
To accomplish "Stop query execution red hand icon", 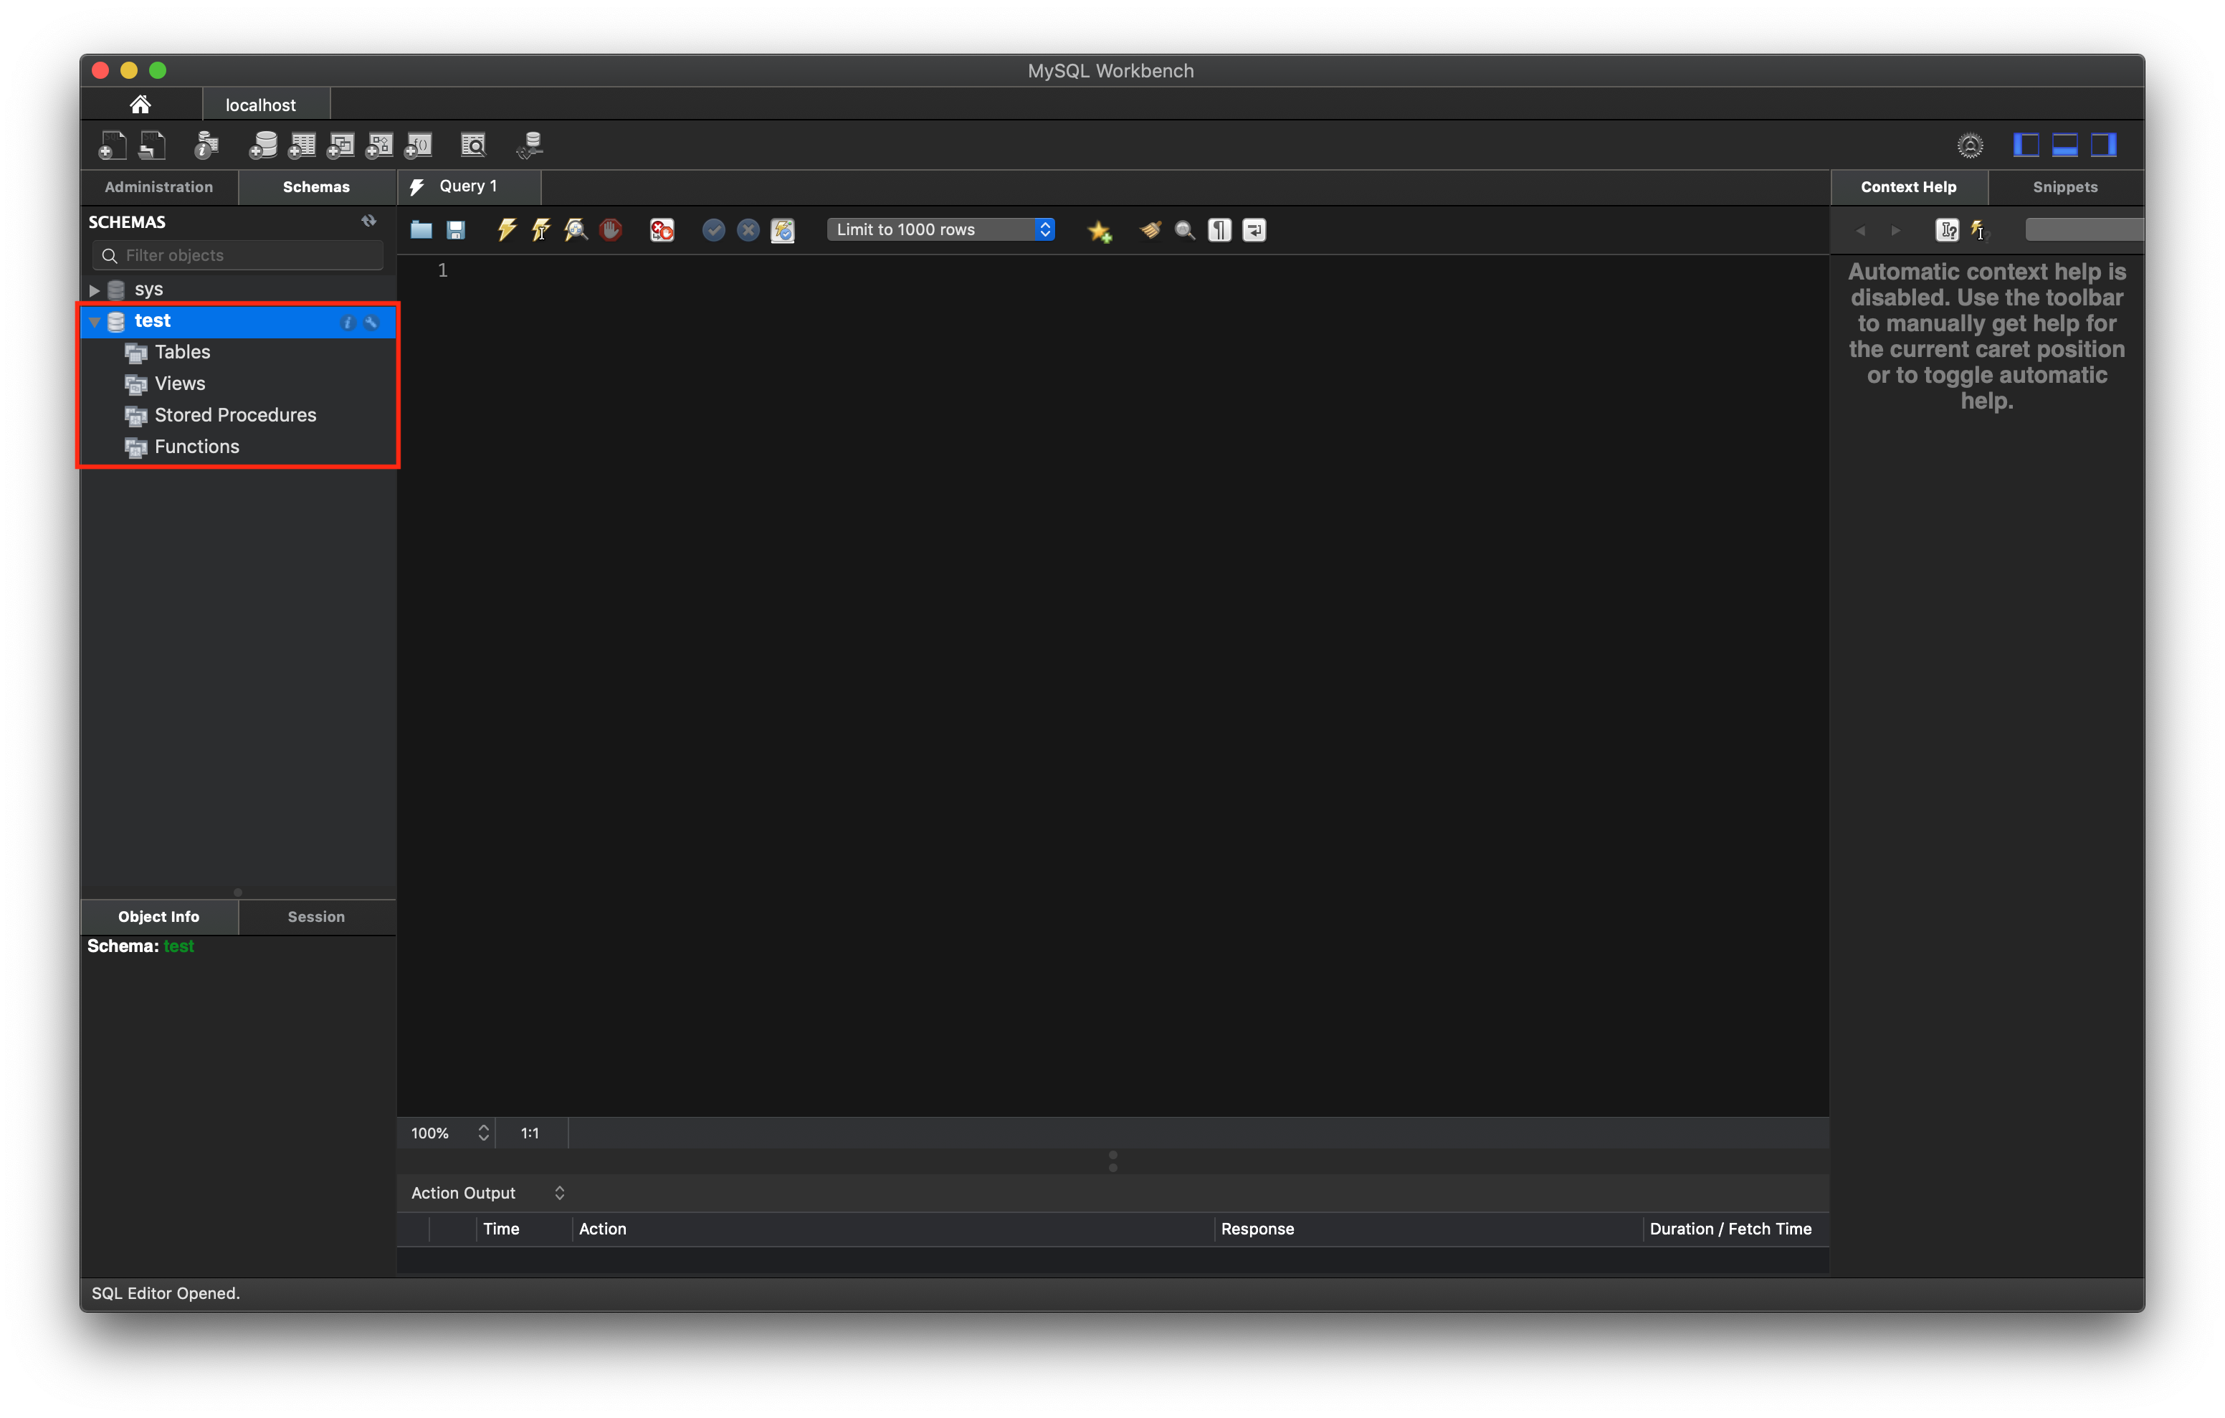I will tap(611, 230).
